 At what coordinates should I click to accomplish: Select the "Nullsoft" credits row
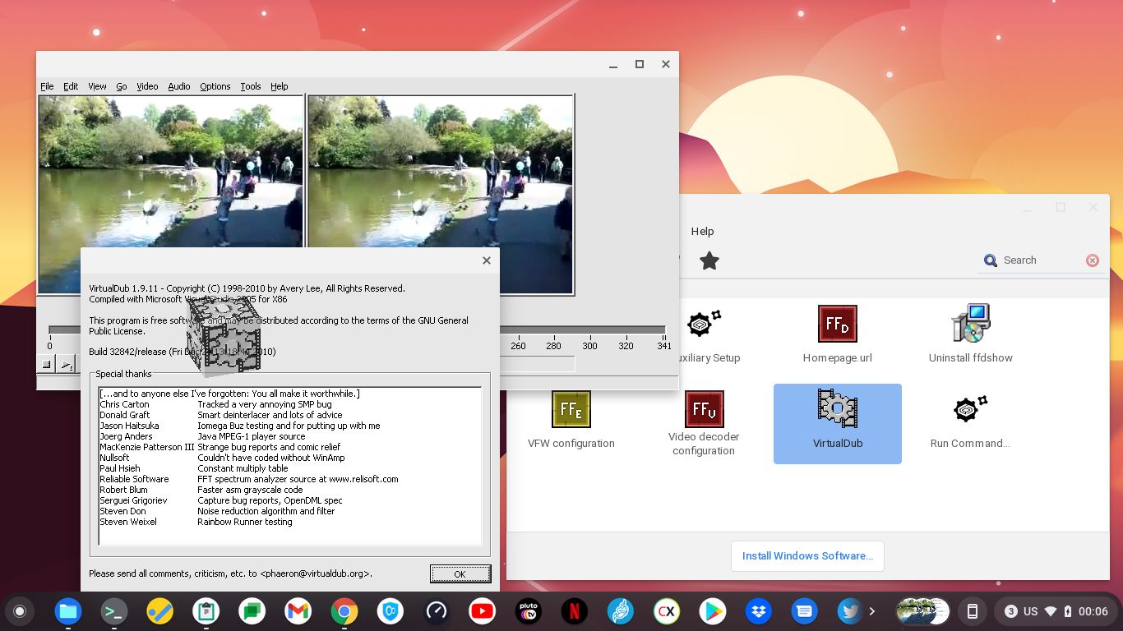289,458
